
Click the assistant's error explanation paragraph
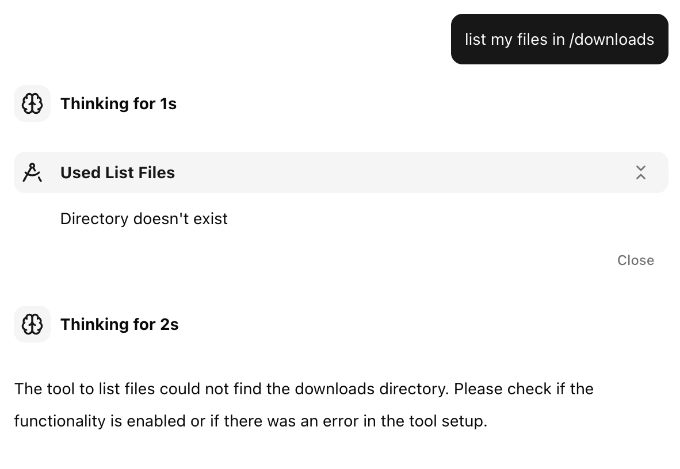coord(304,405)
